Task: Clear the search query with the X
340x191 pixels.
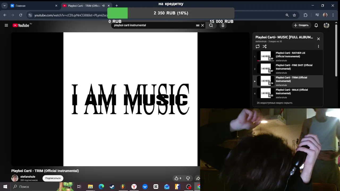Action: tap(202, 25)
